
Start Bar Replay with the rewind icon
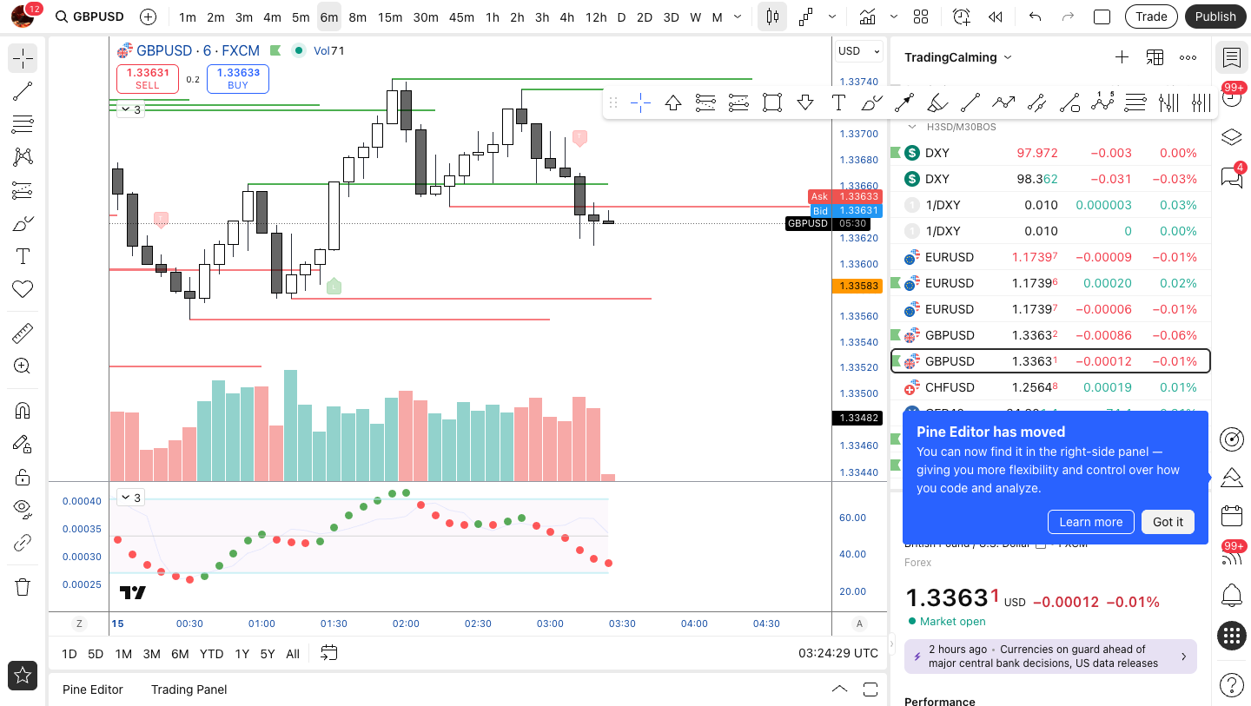pyautogui.click(x=996, y=16)
